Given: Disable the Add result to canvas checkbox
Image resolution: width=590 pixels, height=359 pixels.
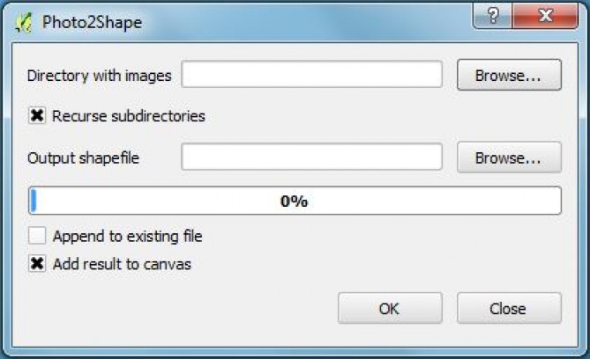Looking at the screenshot, I should (37, 264).
